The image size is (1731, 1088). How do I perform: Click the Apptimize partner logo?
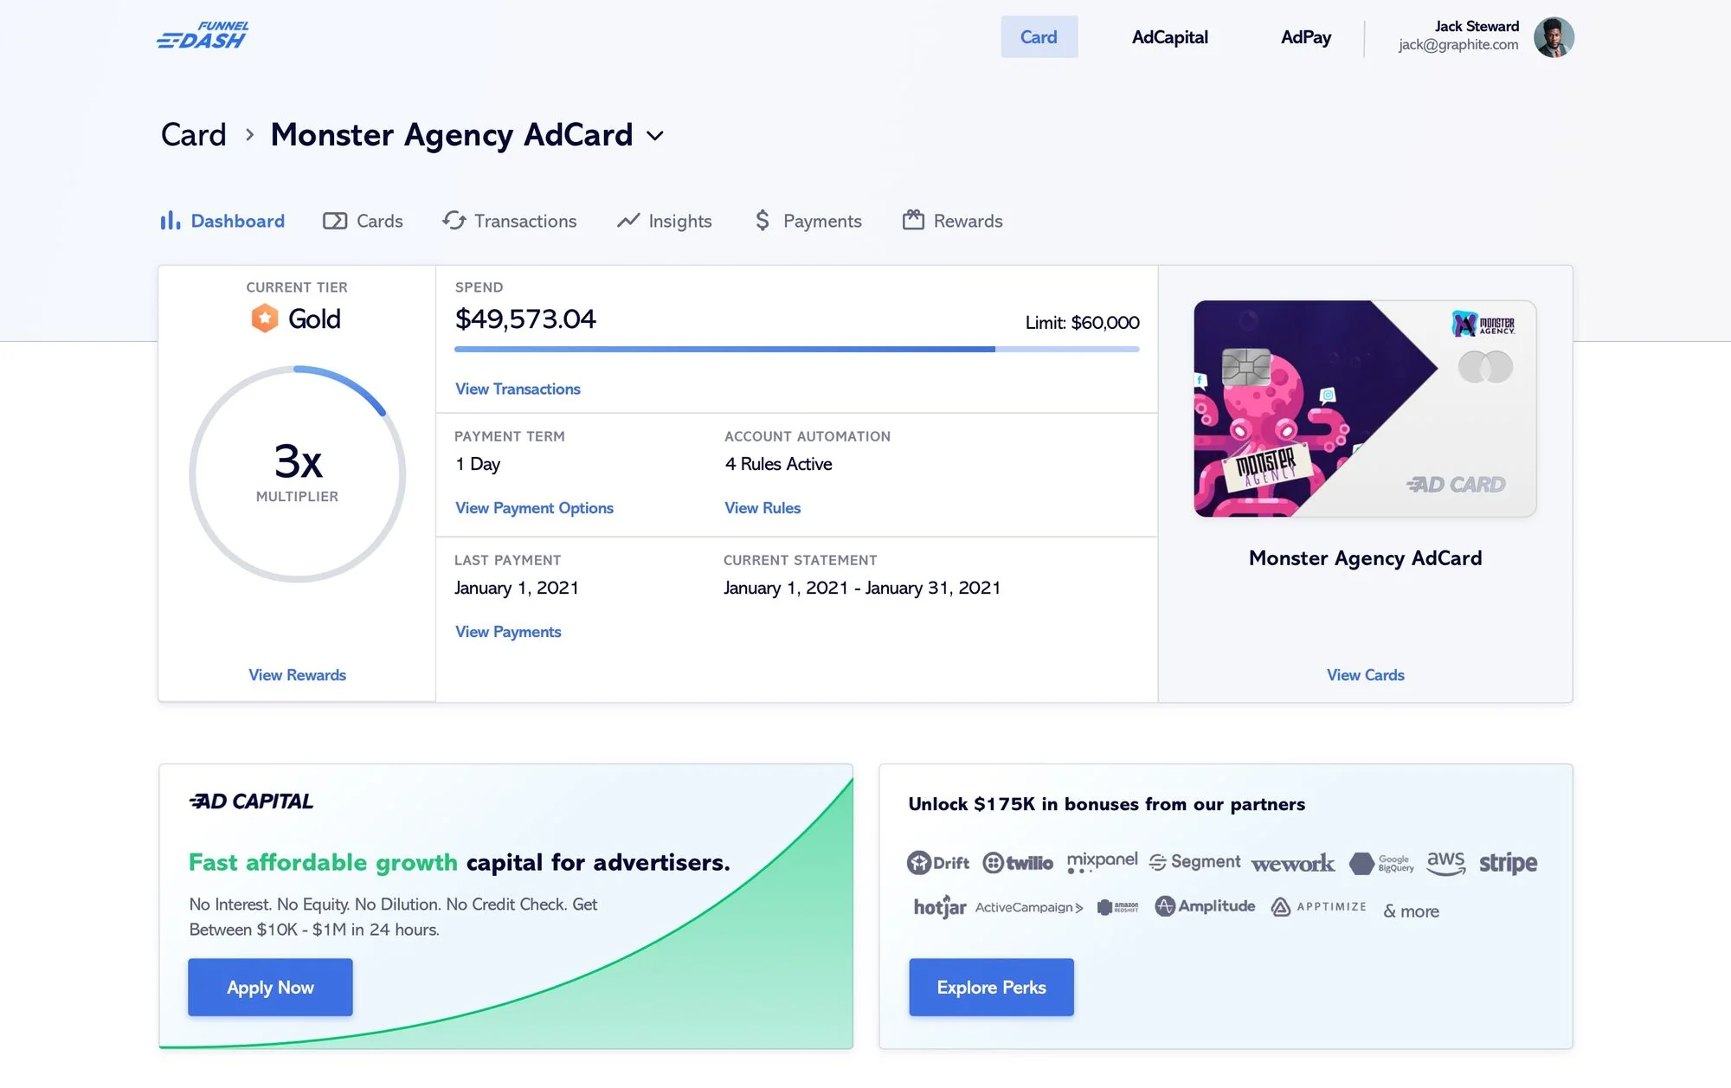coord(1318,907)
